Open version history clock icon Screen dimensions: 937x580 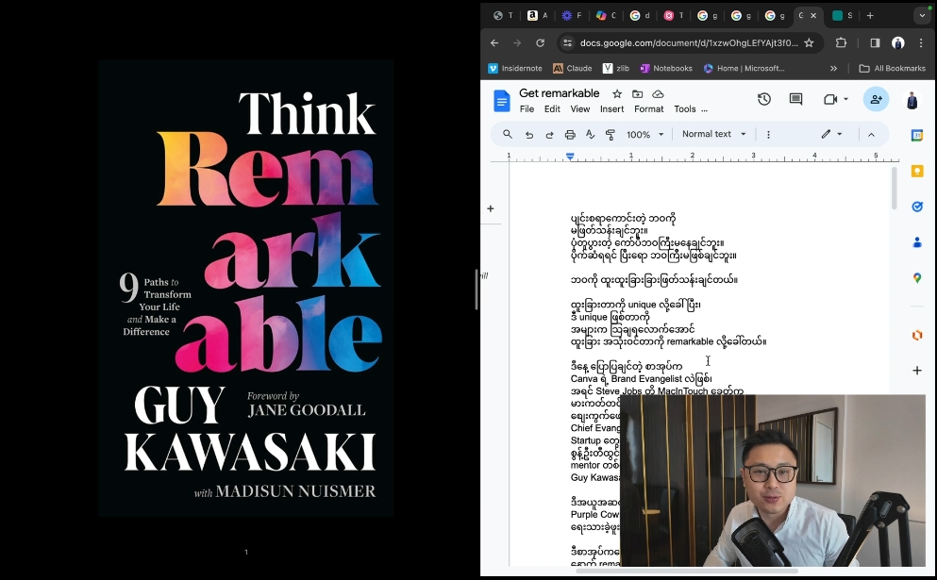pyautogui.click(x=763, y=99)
